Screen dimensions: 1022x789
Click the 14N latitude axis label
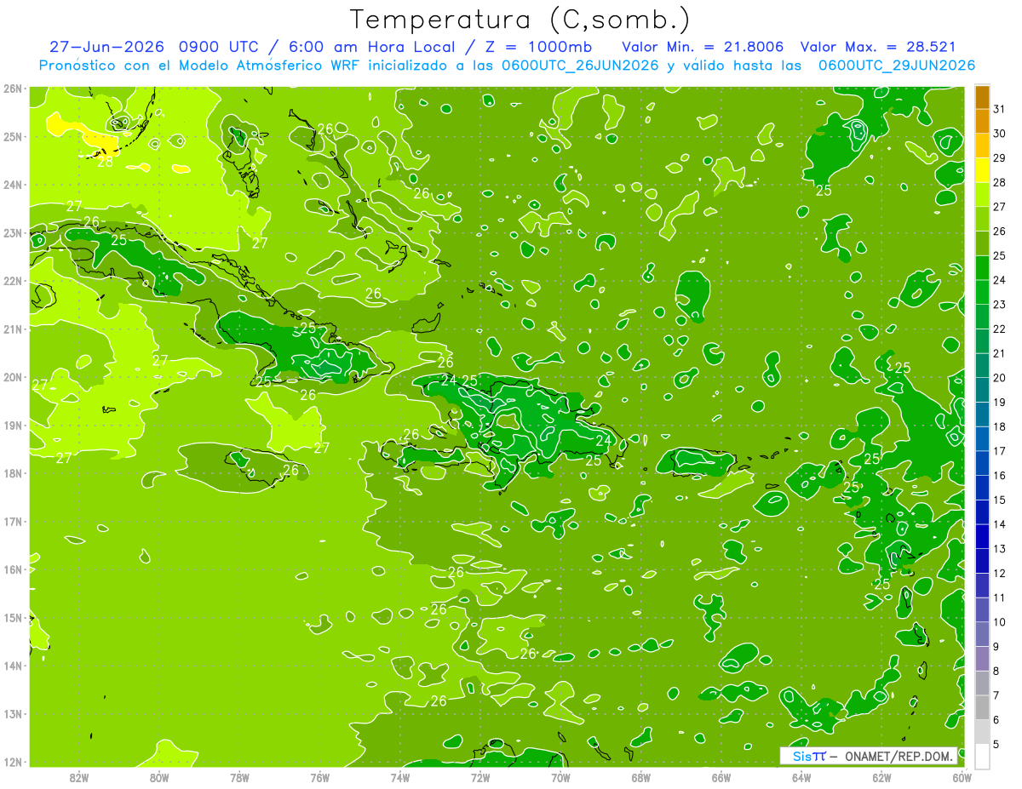tap(13, 666)
